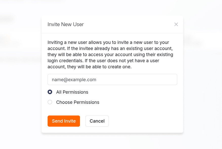Screen dimensions: 222x149
Task: Click the name@example.com placeholder text
Action: (x=74, y=80)
